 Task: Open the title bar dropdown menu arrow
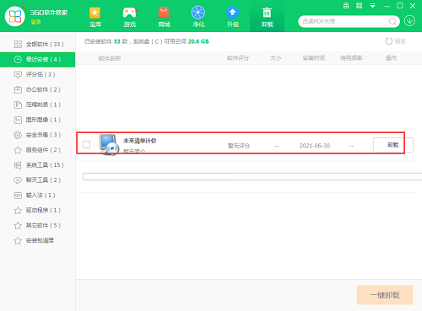point(372,6)
